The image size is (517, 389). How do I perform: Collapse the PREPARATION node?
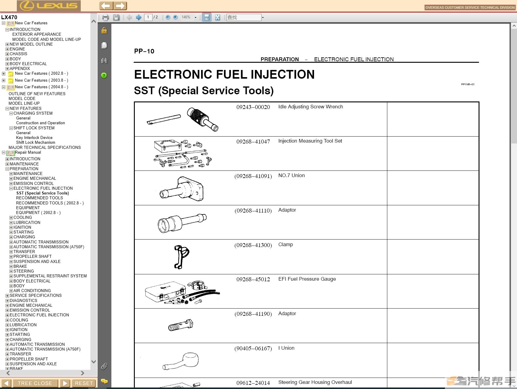pyautogui.click(x=8, y=169)
